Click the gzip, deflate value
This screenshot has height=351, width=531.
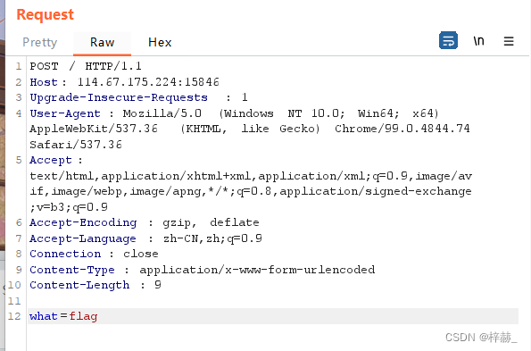click(x=211, y=222)
